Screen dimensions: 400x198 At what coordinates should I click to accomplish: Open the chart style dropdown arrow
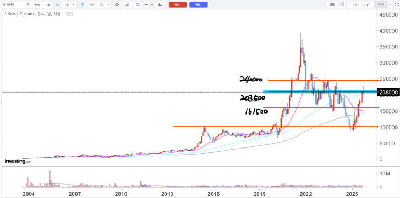point(109,5)
